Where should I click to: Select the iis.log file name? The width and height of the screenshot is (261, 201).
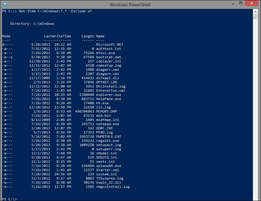click(x=103, y=107)
